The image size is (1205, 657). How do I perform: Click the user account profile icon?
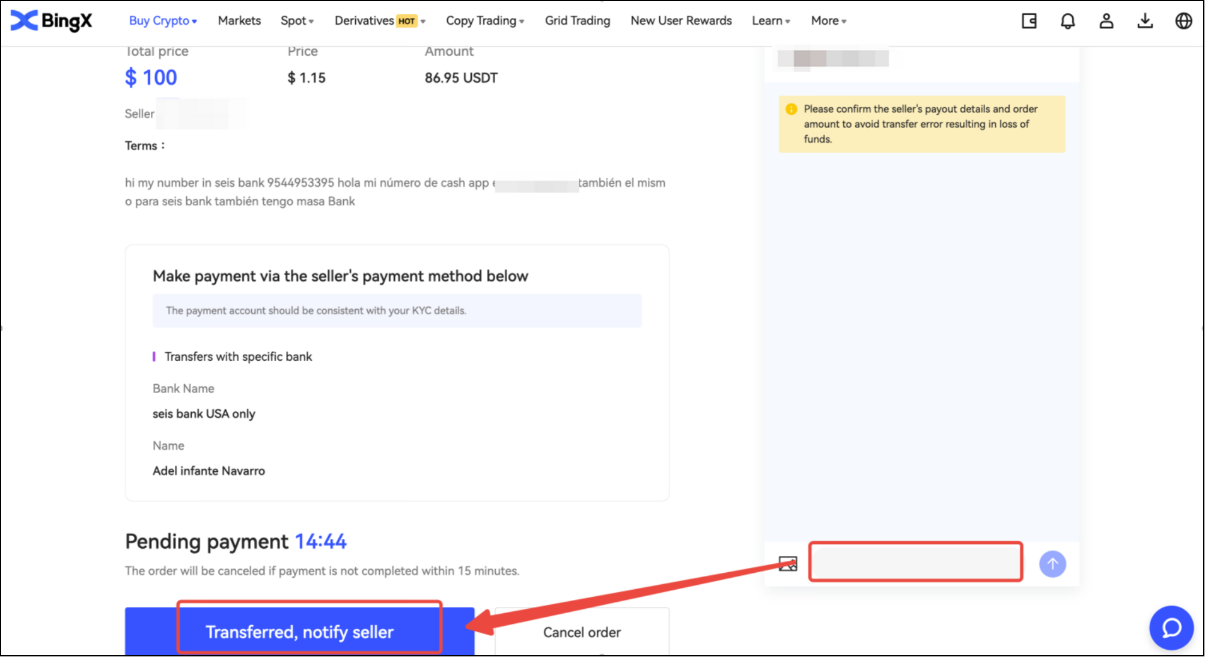[1106, 20]
